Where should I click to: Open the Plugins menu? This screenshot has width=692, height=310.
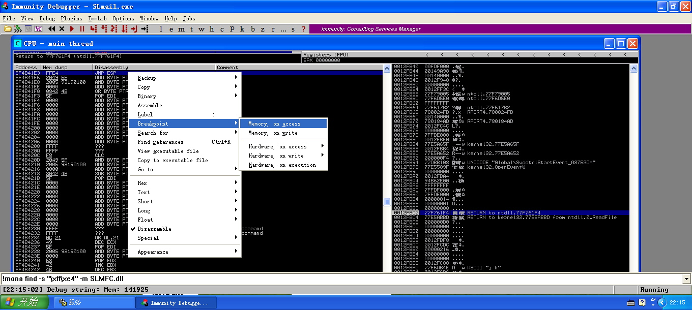point(71,18)
